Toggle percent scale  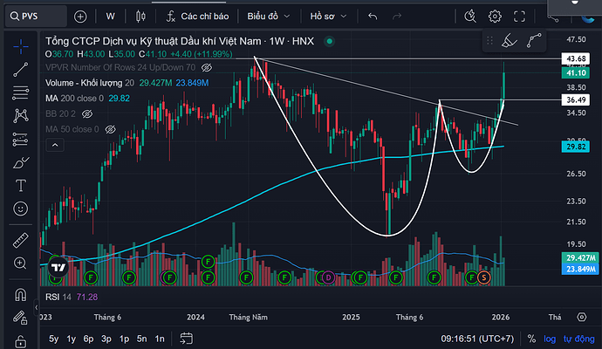pyautogui.click(x=531, y=339)
